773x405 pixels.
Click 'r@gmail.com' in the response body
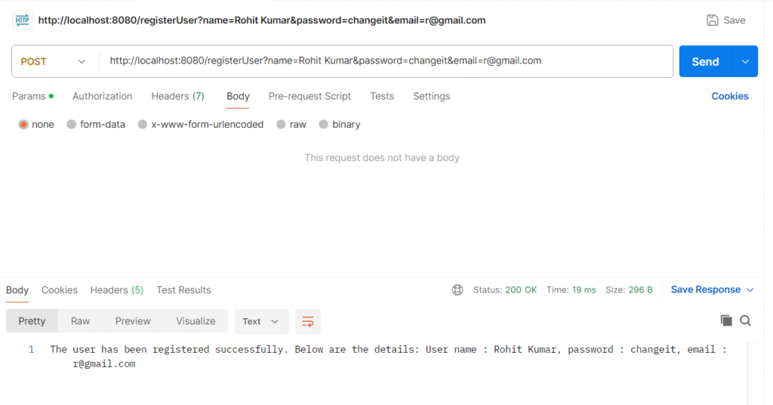pyautogui.click(x=104, y=364)
